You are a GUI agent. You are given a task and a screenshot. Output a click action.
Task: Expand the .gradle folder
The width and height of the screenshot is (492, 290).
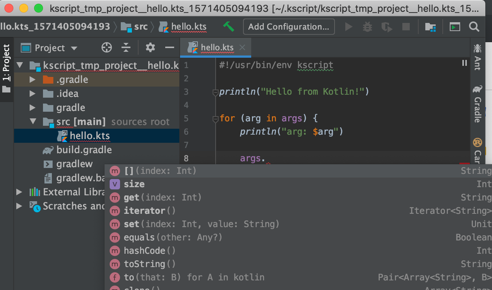pos(32,79)
